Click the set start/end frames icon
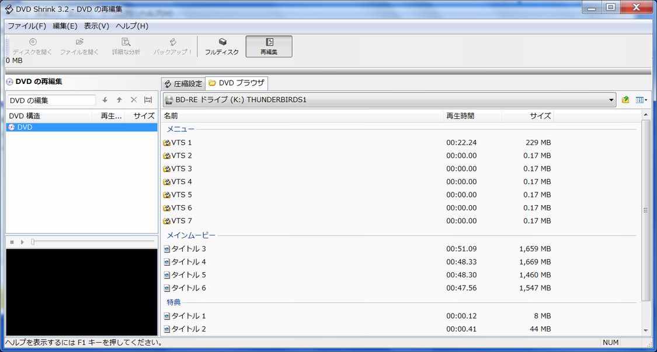This screenshot has height=352, width=657. click(x=148, y=100)
